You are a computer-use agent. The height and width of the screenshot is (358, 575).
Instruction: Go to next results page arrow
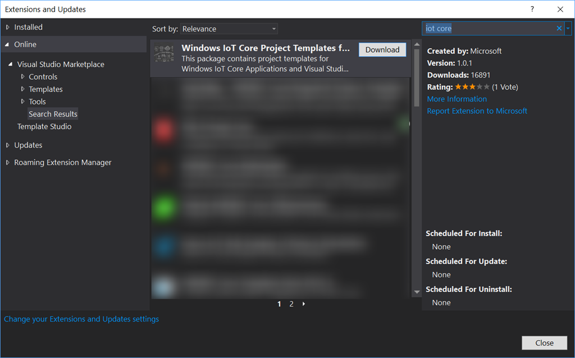[x=304, y=304]
